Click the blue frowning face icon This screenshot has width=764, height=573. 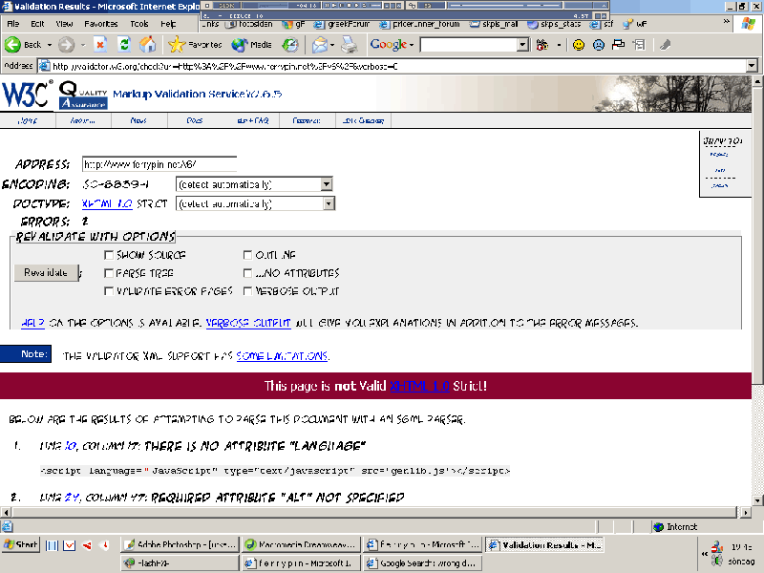point(599,45)
